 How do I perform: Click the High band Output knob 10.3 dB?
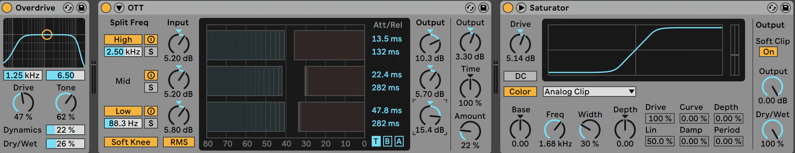tap(430, 44)
